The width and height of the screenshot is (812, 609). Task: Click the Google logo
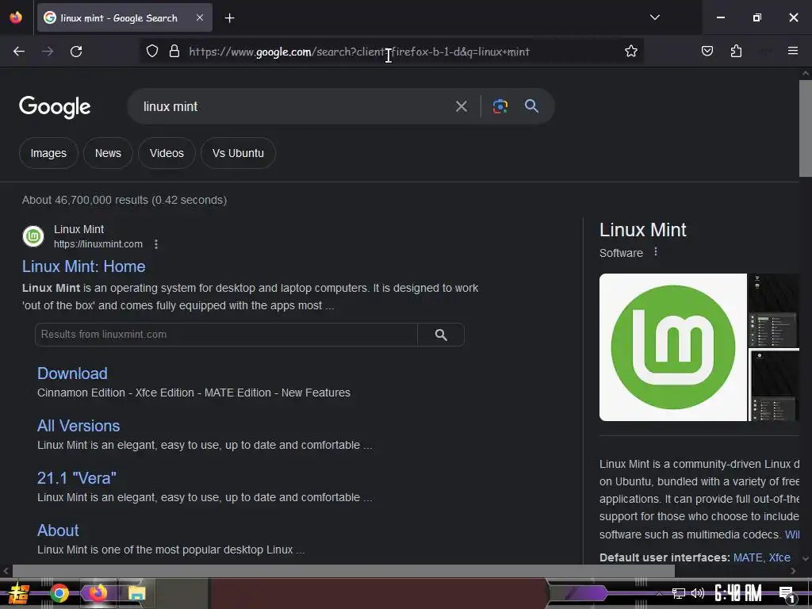coord(55,107)
